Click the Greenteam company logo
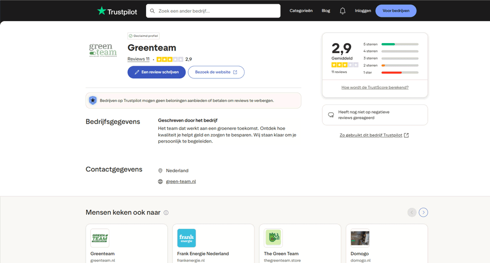This screenshot has height=263, width=490. click(x=103, y=50)
